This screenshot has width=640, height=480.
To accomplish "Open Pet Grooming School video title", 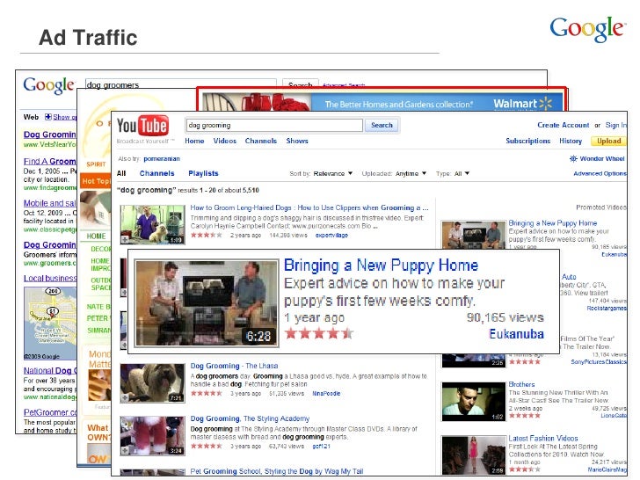I will pos(277,471).
